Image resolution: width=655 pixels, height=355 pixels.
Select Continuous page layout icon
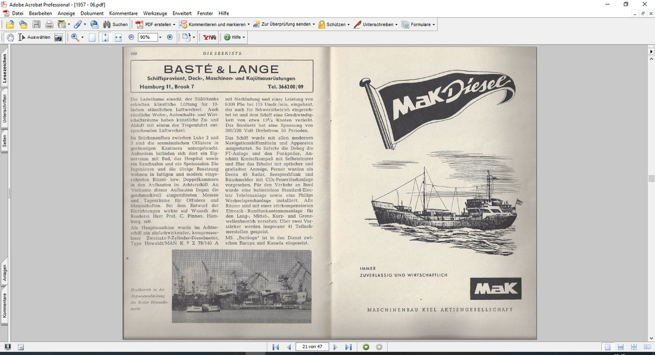point(620,347)
